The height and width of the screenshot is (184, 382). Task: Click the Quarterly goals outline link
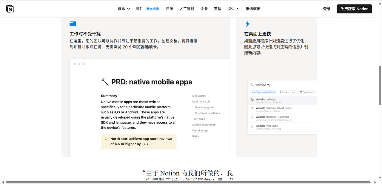coord(204,107)
